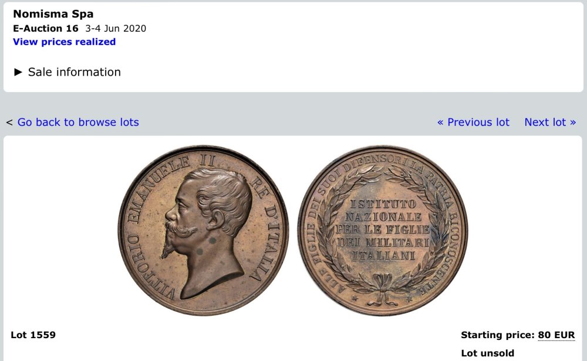Click the Starting price label

click(x=498, y=335)
